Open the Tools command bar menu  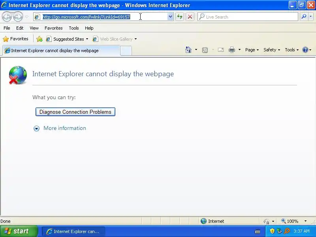tap(292, 50)
